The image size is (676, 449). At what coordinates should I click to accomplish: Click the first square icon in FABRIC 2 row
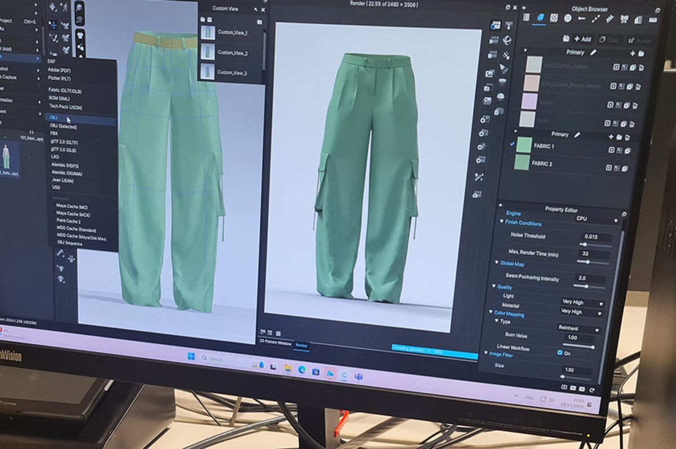pos(609,168)
